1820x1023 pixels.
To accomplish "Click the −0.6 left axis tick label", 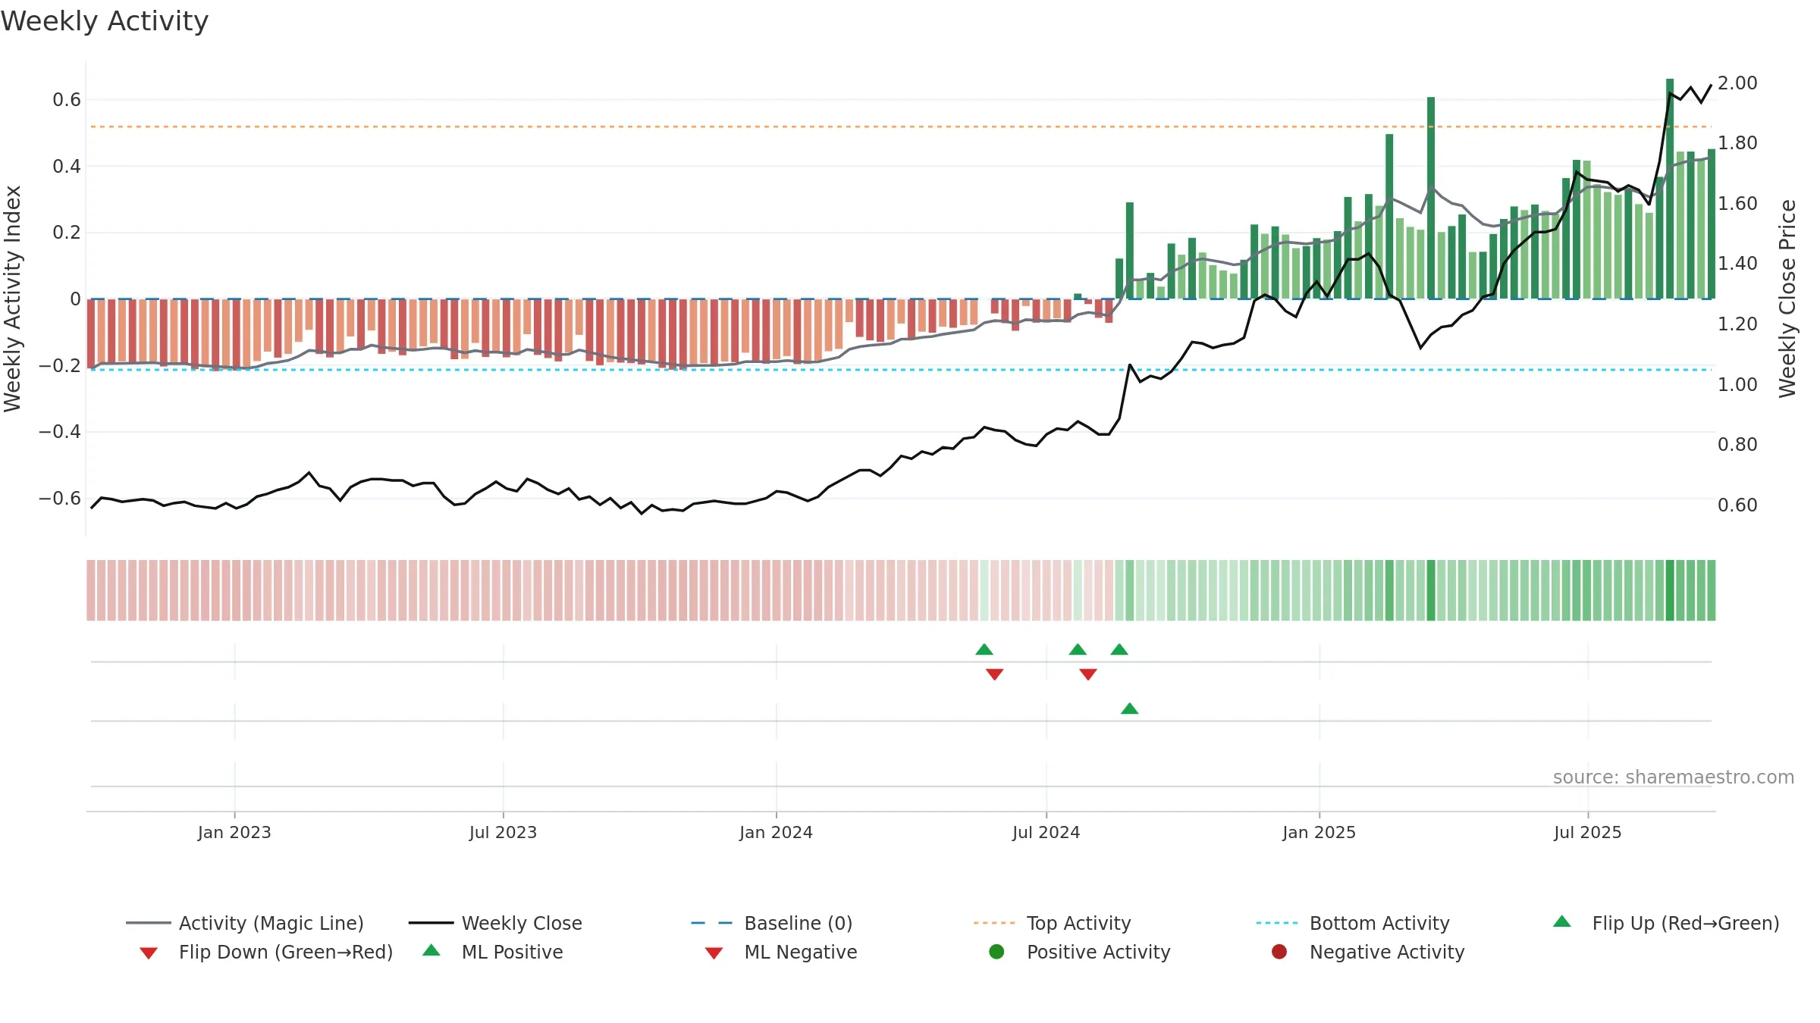I will pos(60,498).
